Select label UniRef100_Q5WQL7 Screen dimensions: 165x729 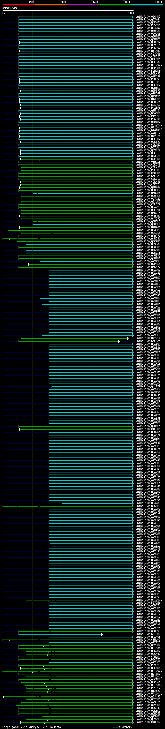tap(148, 224)
